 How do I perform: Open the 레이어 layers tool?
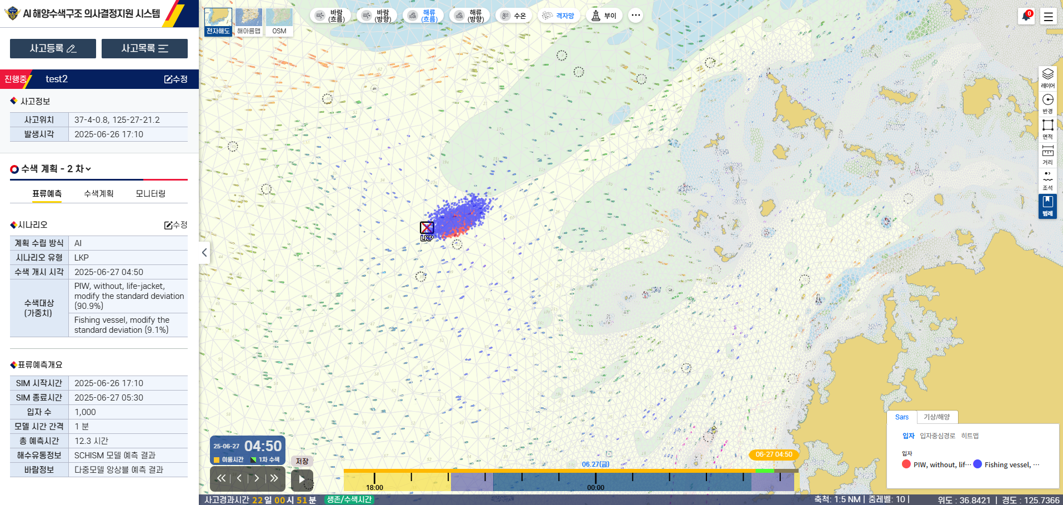[x=1047, y=78]
